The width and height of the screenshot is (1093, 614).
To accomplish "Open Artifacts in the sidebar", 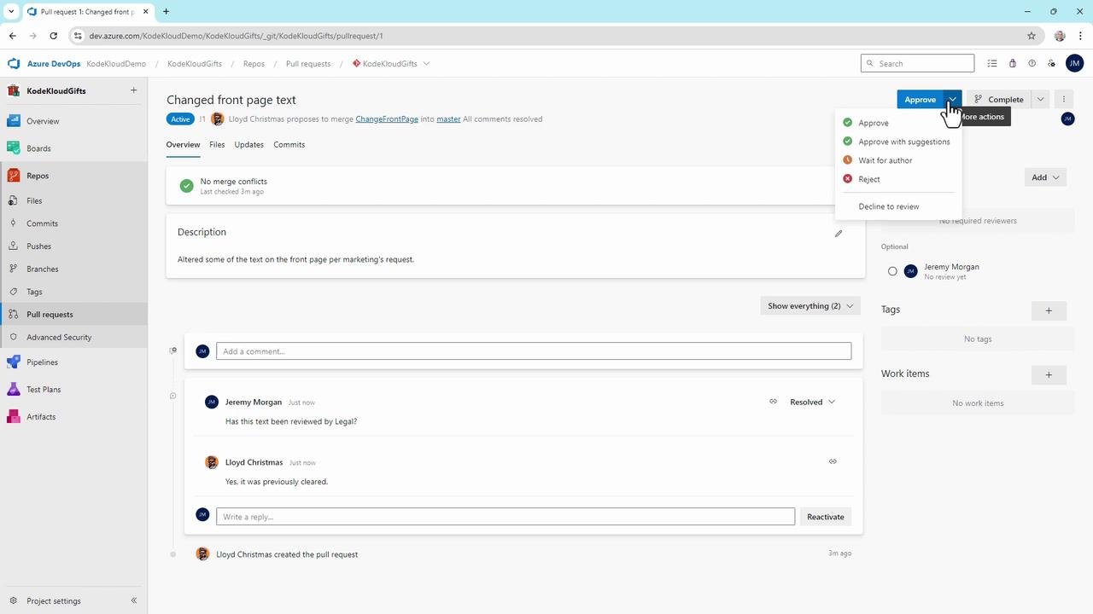I will 73,417.
